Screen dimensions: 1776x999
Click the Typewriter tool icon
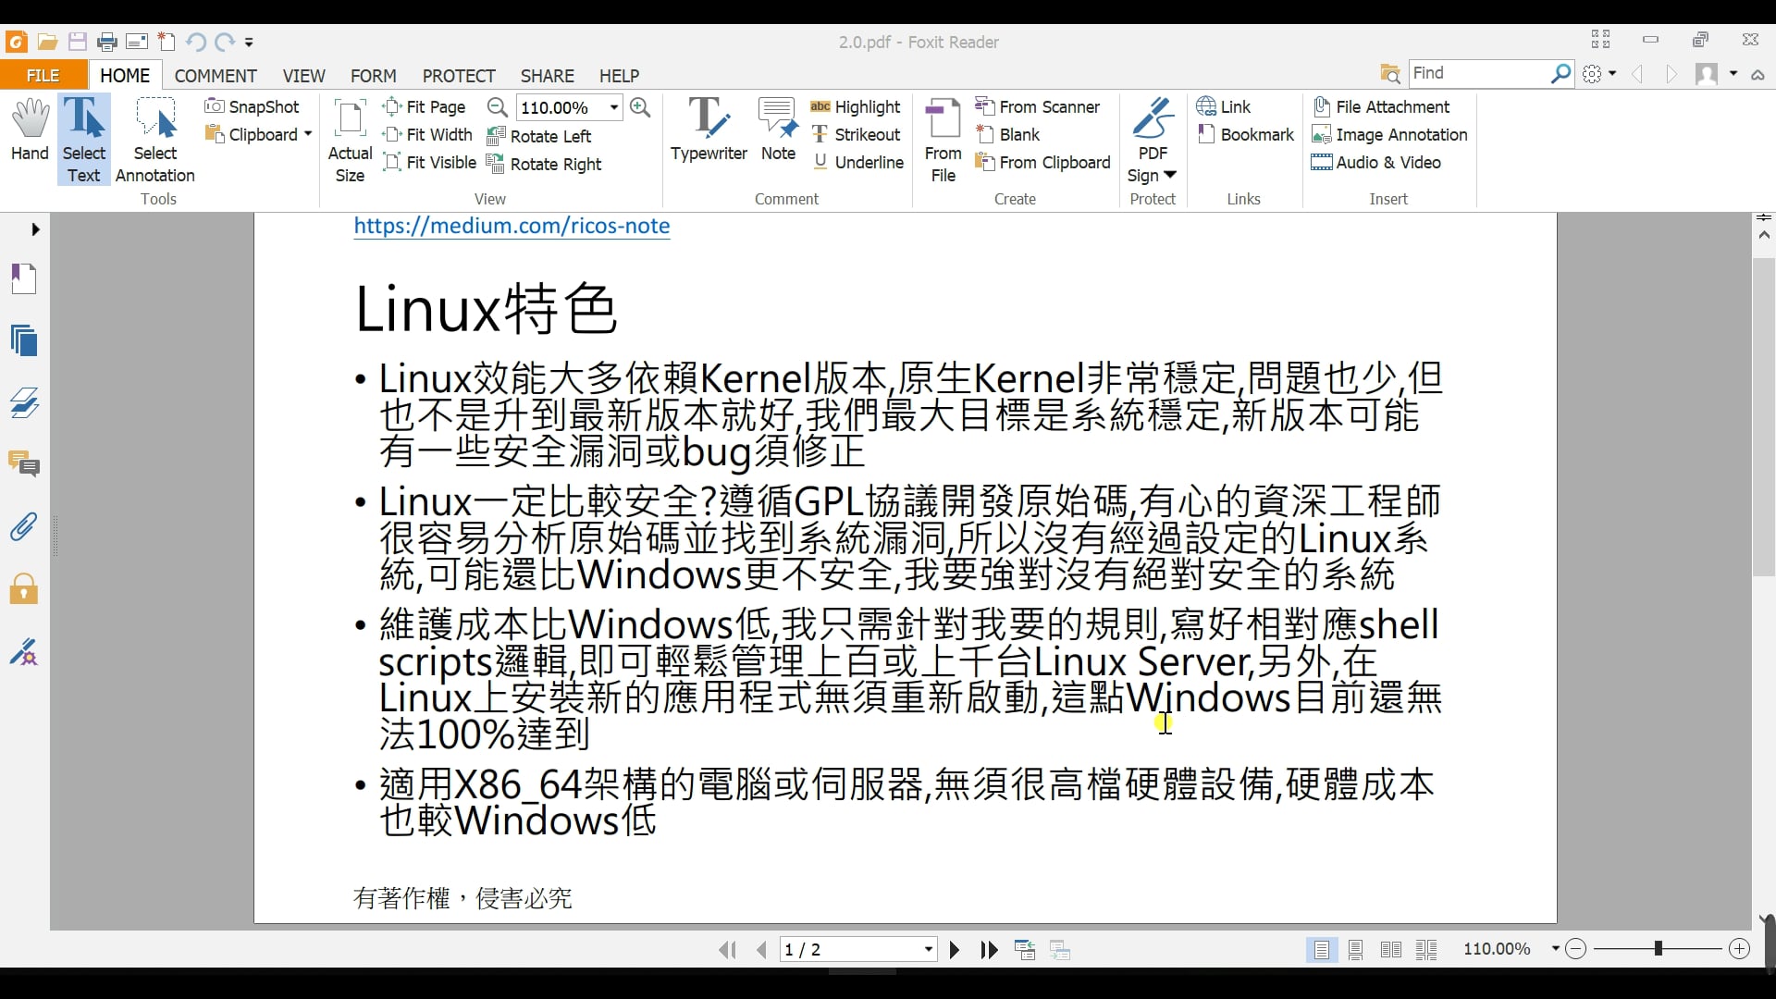click(709, 118)
